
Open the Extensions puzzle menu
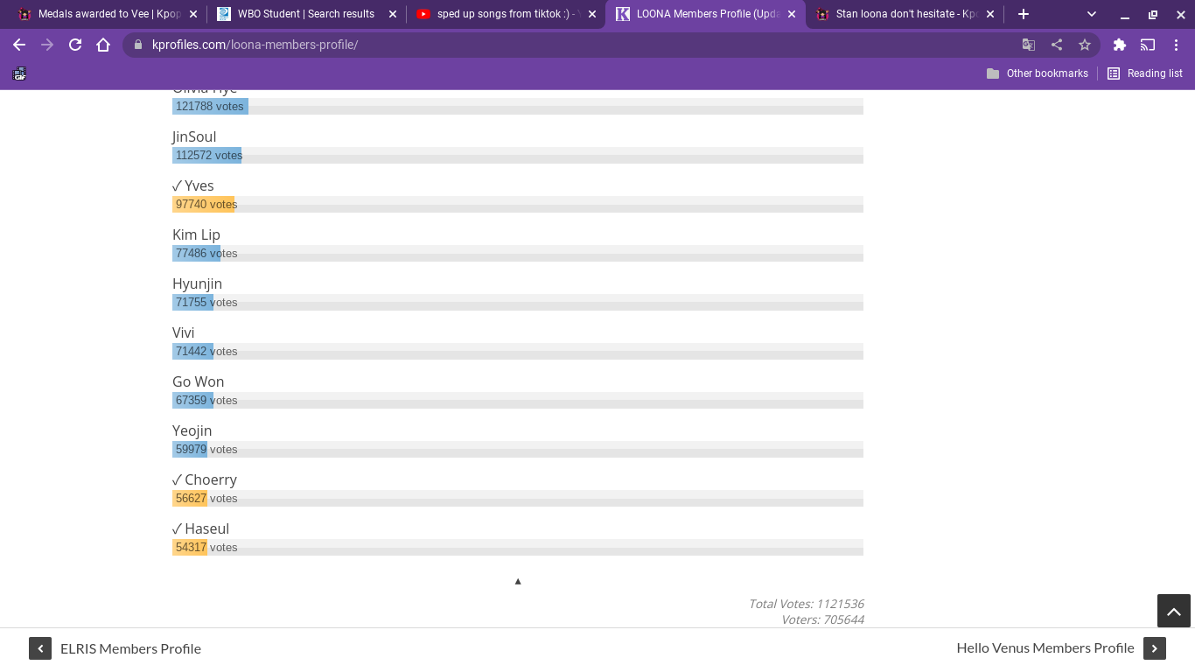(1120, 45)
